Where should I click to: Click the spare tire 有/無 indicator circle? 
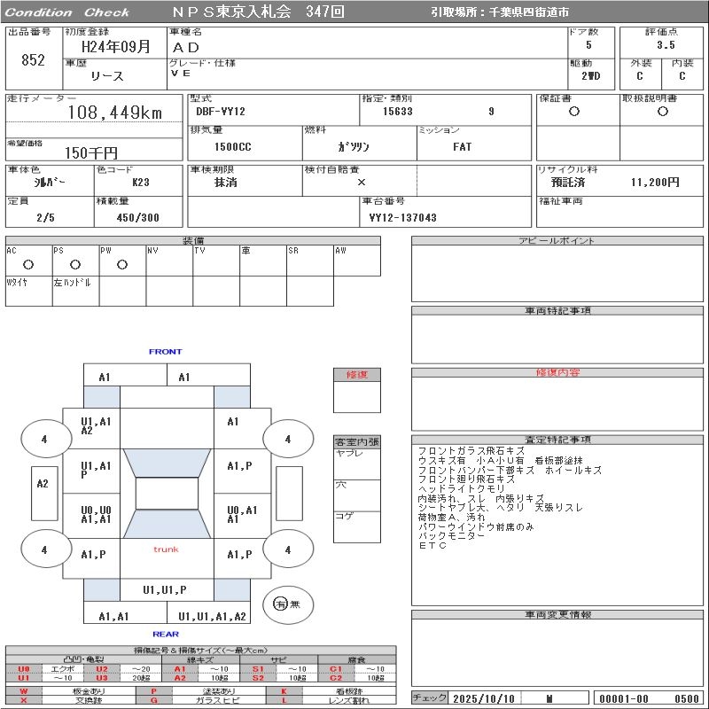(x=280, y=604)
